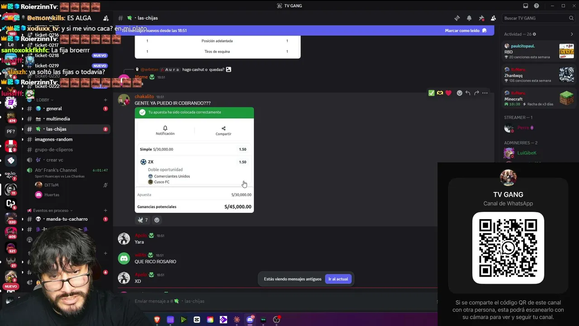Open the Actividad settings gear
This screenshot has width=579, height=326.
click(x=534, y=34)
